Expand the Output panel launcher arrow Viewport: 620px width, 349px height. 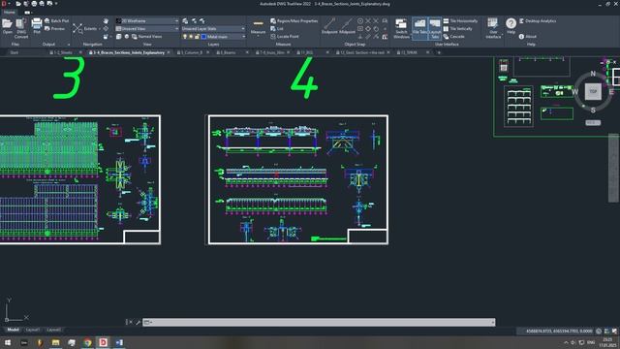(69, 45)
